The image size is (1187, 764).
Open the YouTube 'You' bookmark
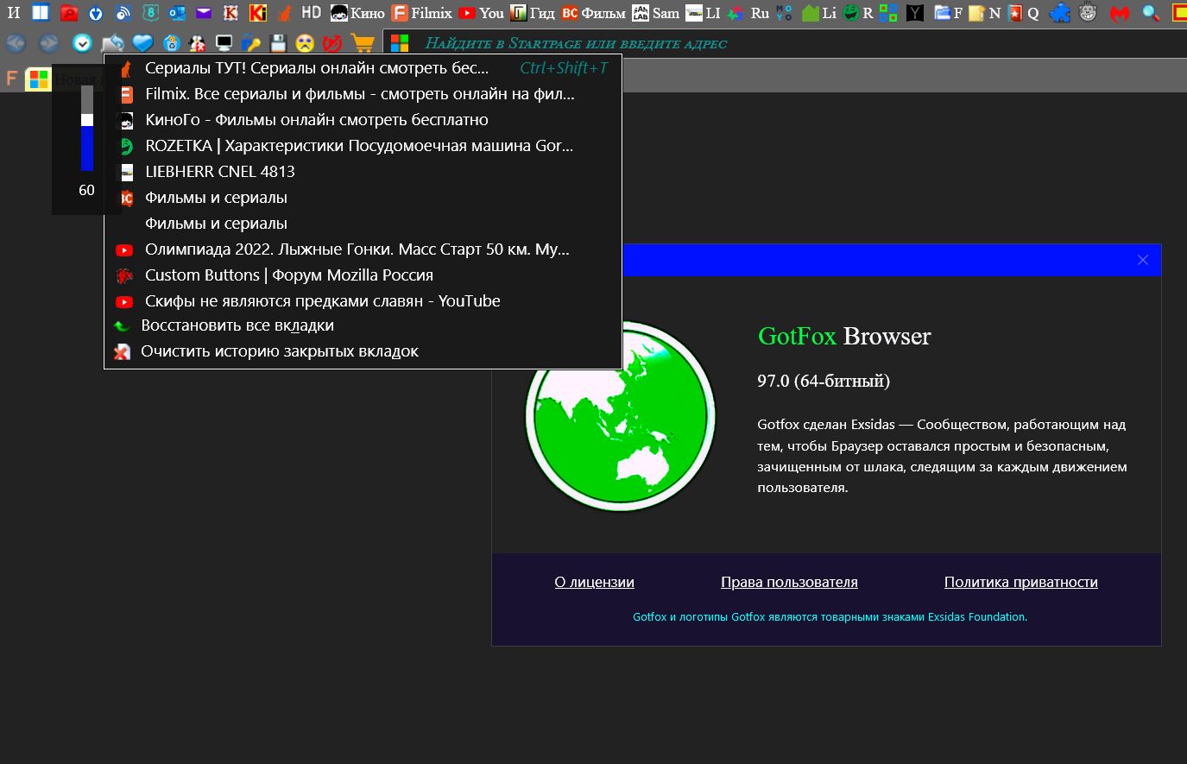click(481, 13)
